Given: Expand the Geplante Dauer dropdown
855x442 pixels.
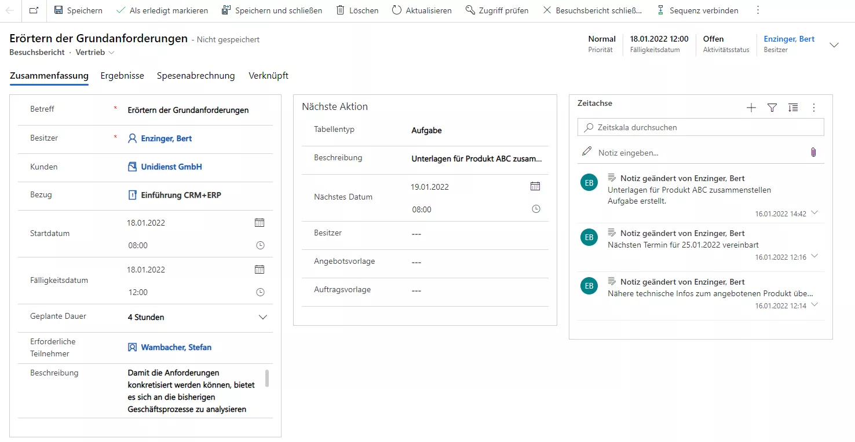Looking at the screenshot, I should (x=262, y=317).
